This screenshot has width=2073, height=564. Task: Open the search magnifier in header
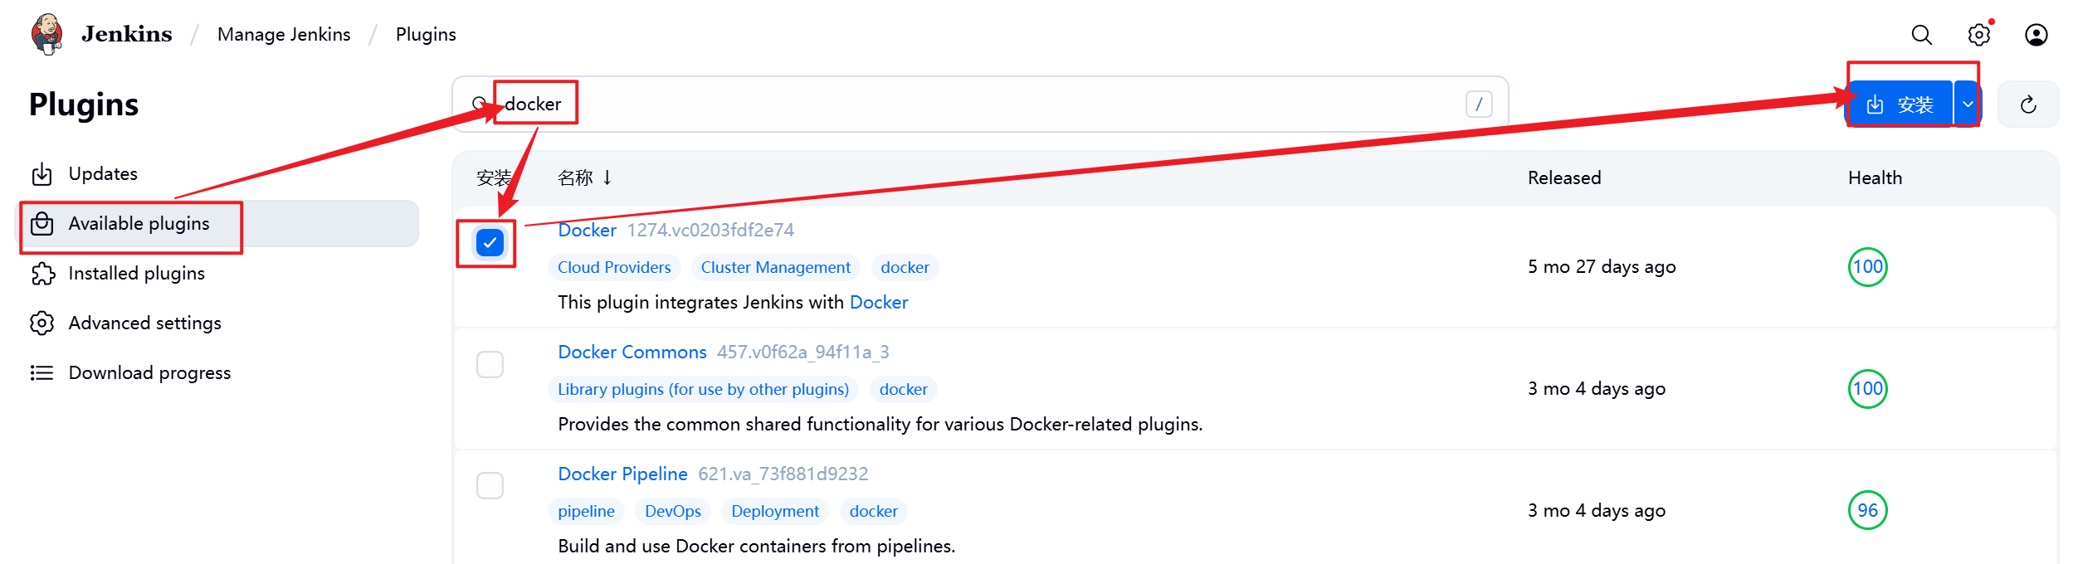click(1922, 35)
